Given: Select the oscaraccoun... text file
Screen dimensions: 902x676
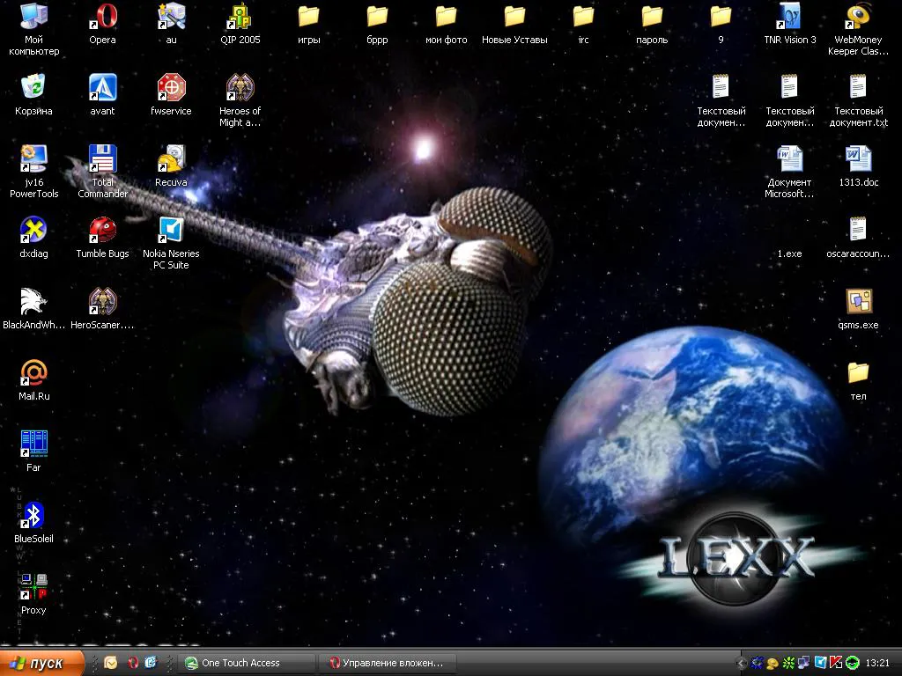Looking at the screenshot, I should (858, 238).
